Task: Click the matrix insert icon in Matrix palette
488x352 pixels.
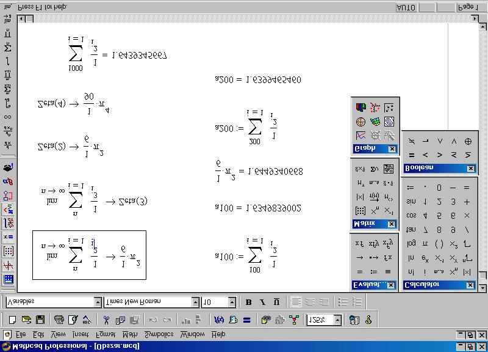Action: (x=360, y=211)
